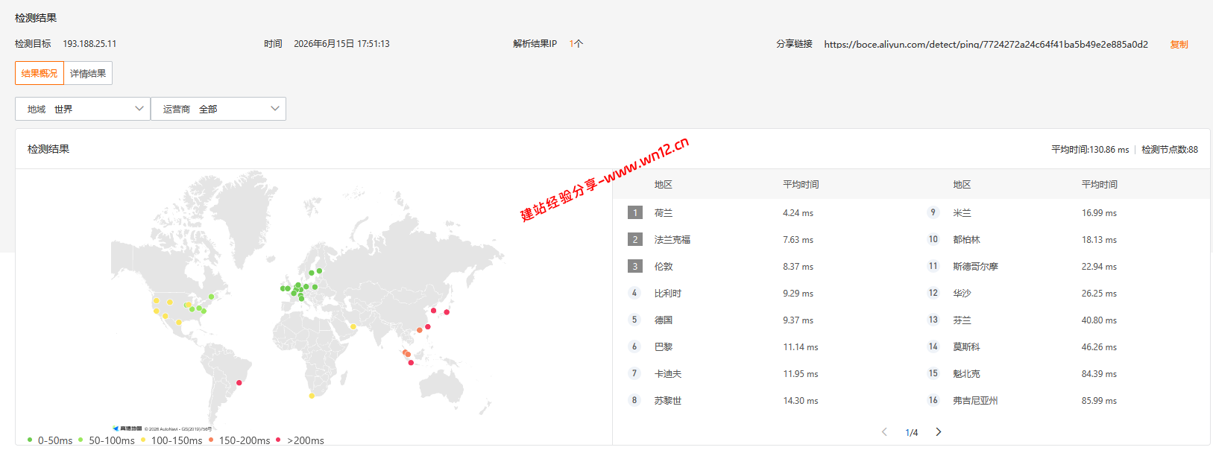This screenshot has width=1213, height=456.
Task: Click the 弗吉尼亚州 region name
Action: pos(975,401)
